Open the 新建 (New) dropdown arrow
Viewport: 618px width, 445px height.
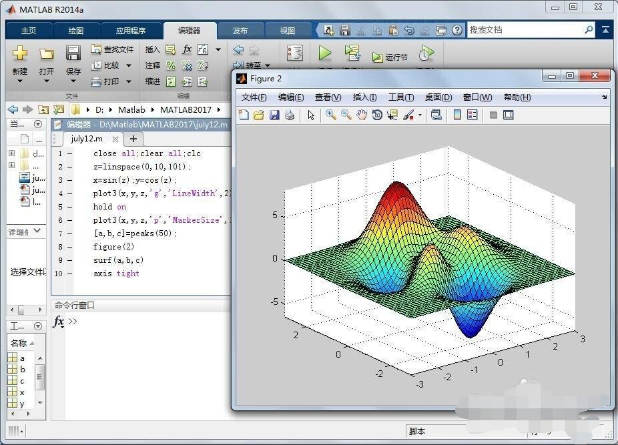coord(20,81)
